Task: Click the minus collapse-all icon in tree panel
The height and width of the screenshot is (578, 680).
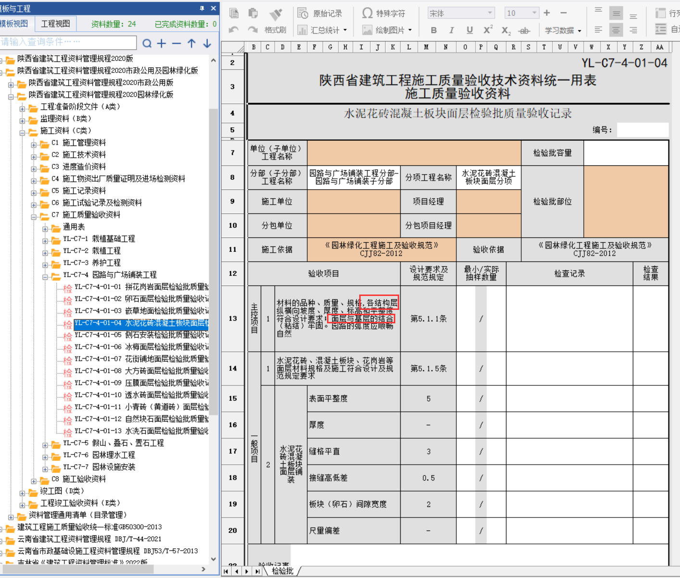Action: tap(176, 44)
